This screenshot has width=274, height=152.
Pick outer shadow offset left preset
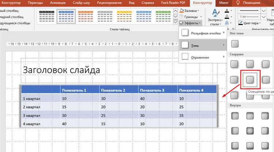[x=266, y=80]
